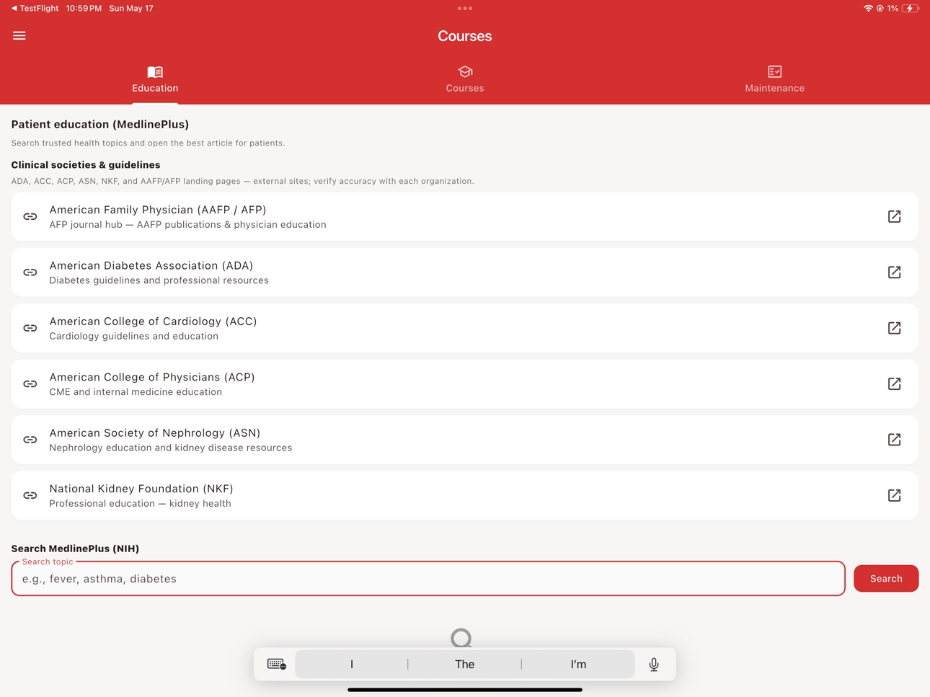Open external link icon for American Family Physician

click(x=894, y=216)
